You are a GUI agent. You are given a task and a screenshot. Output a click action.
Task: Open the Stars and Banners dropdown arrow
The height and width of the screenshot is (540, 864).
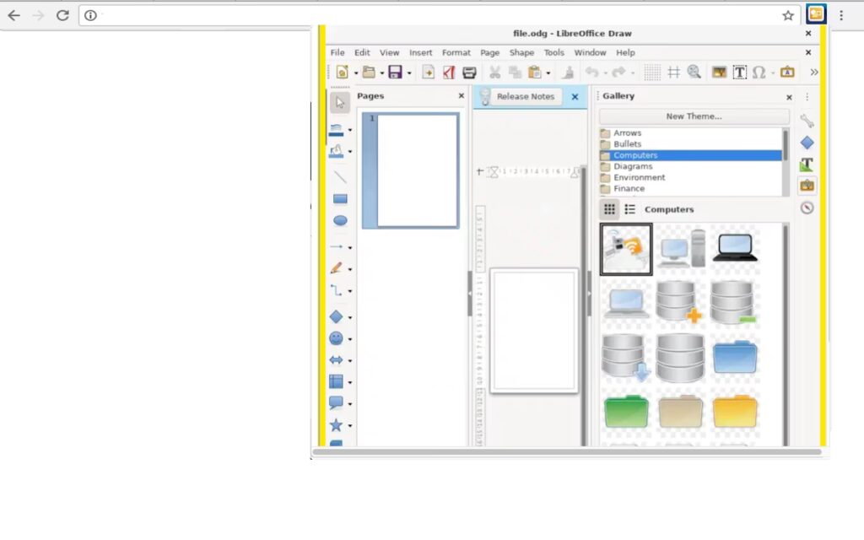(x=350, y=426)
